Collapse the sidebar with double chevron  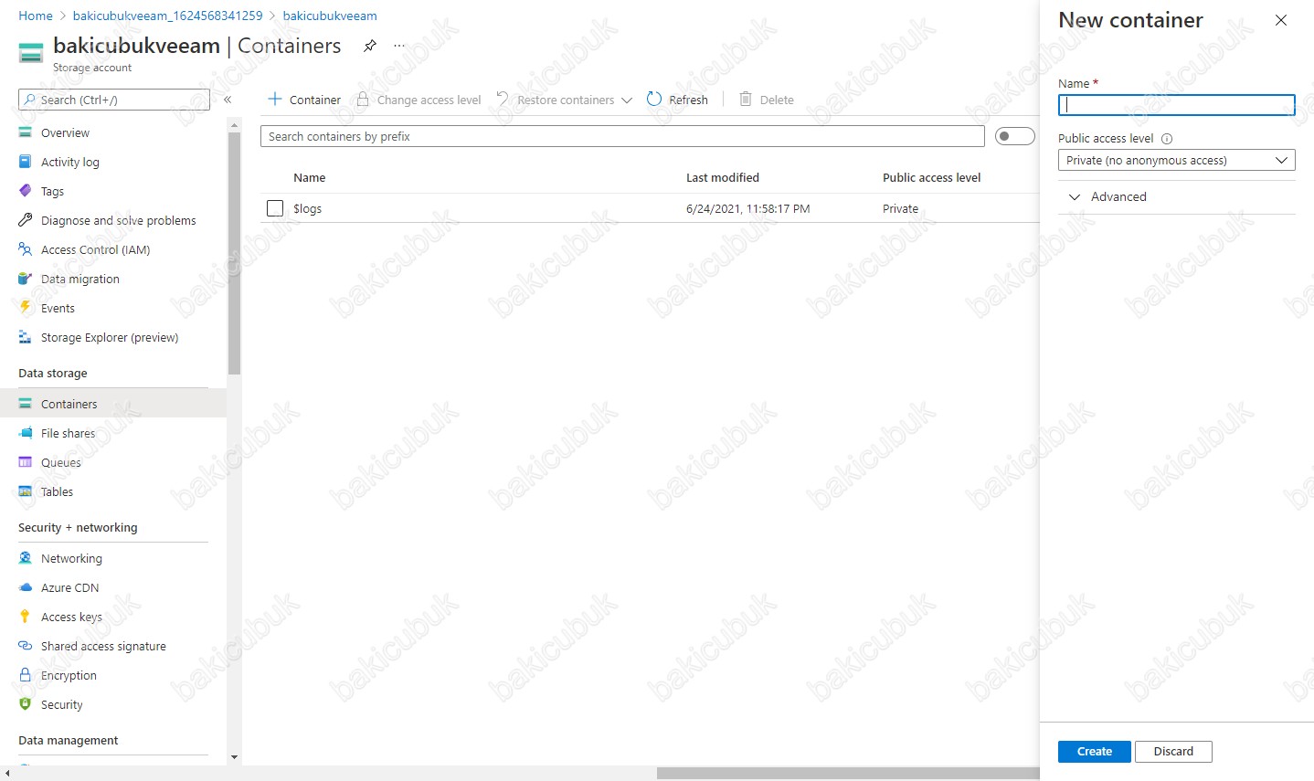228,100
